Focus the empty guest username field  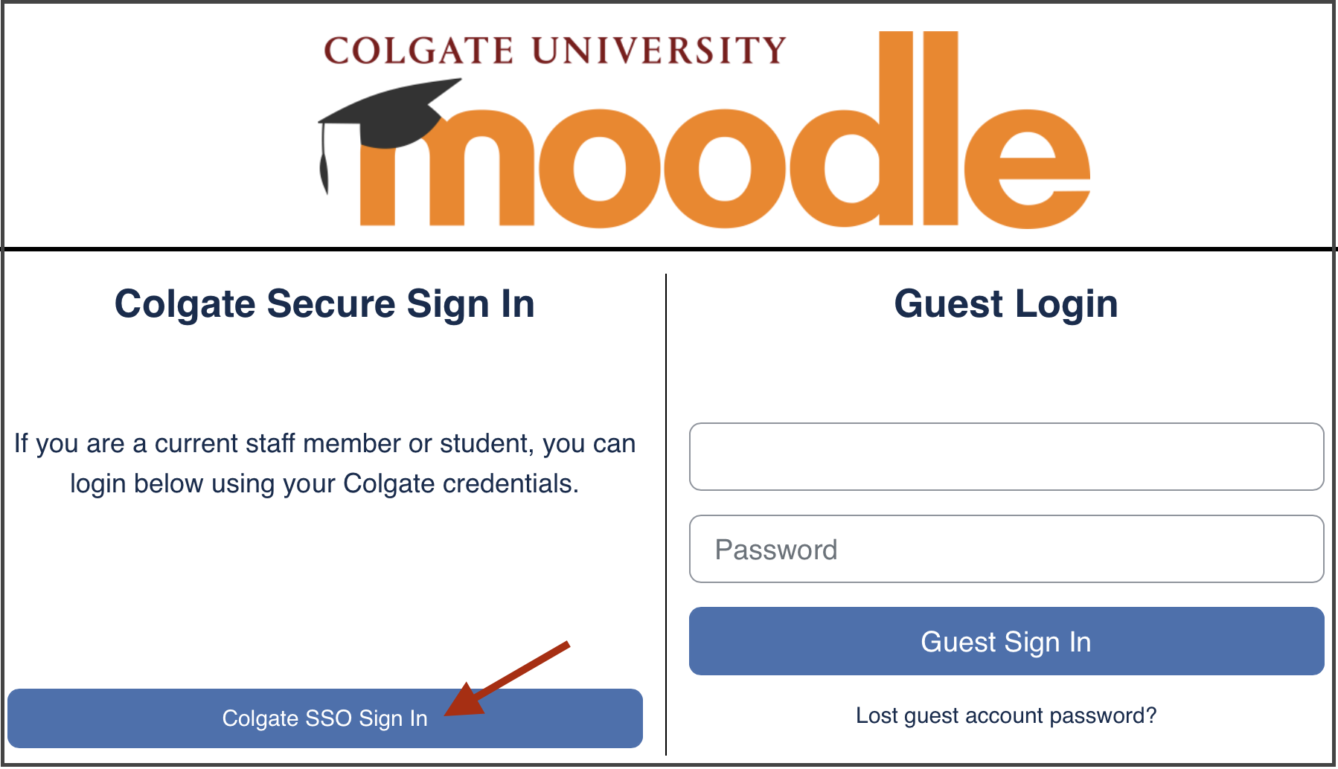[1006, 457]
